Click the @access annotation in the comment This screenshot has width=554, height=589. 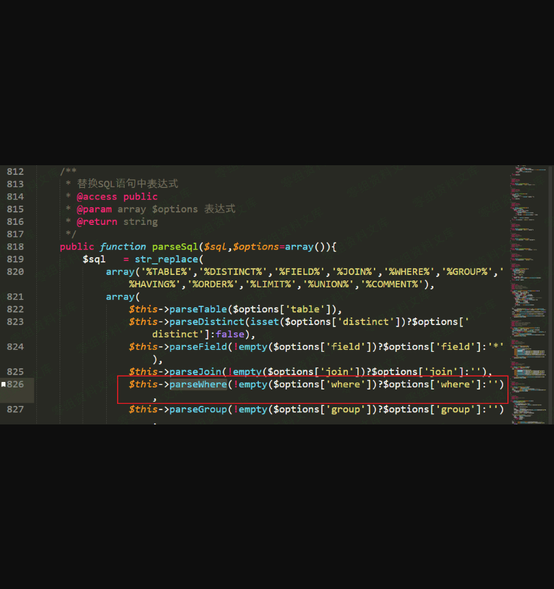coord(97,197)
